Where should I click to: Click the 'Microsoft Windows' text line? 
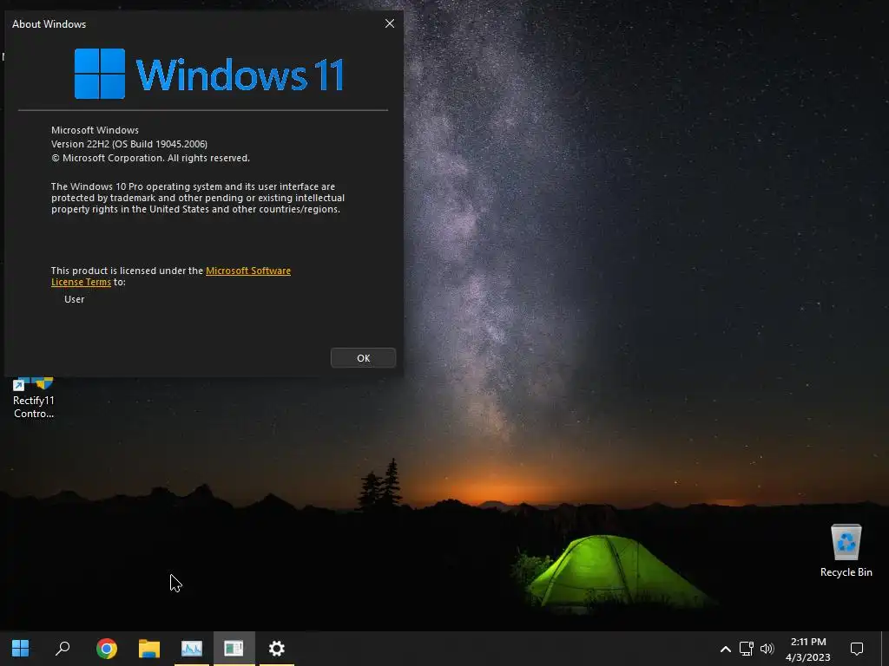point(95,130)
